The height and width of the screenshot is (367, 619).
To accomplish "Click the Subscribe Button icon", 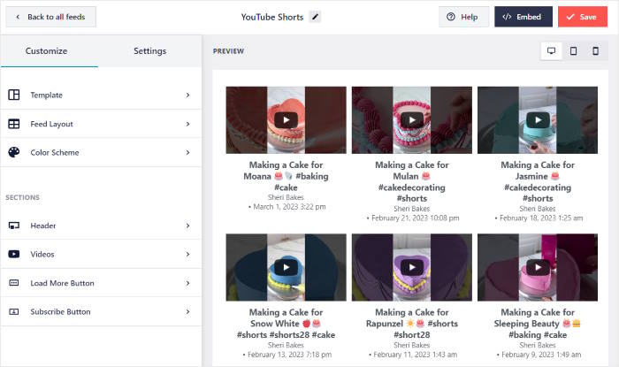I will (x=14, y=312).
